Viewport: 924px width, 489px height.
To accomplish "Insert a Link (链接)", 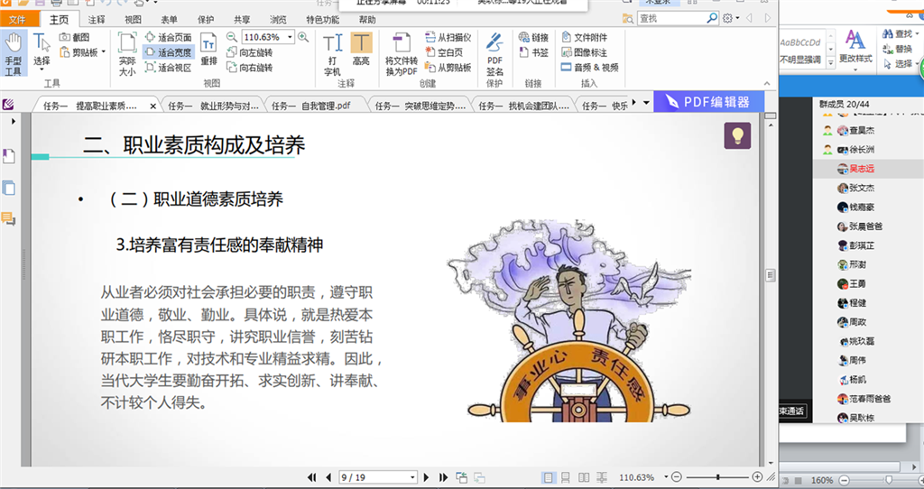I will click(x=533, y=37).
